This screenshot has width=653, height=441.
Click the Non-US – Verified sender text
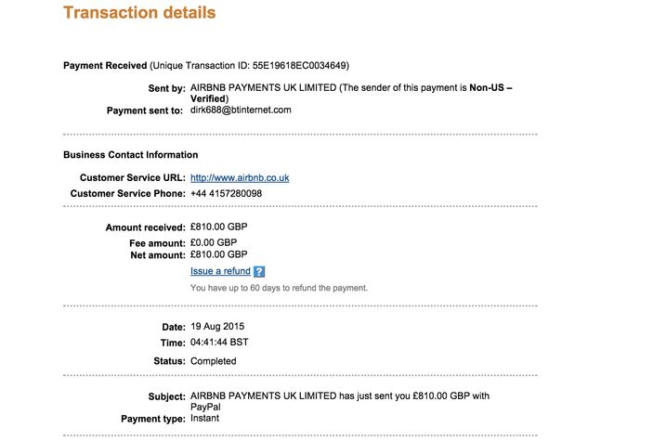click(351, 93)
